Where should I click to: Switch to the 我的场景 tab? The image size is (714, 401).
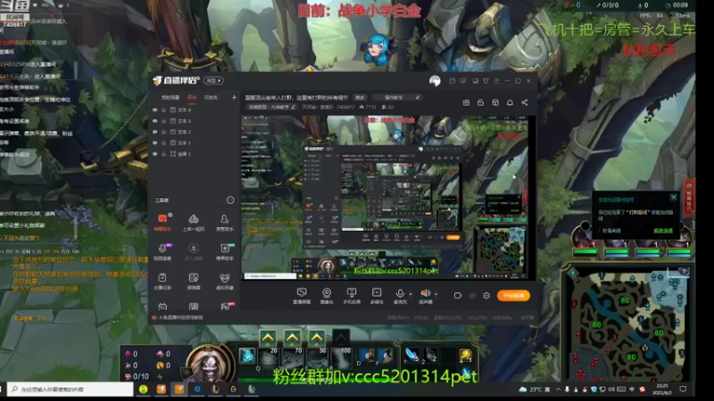[x=170, y=97]
